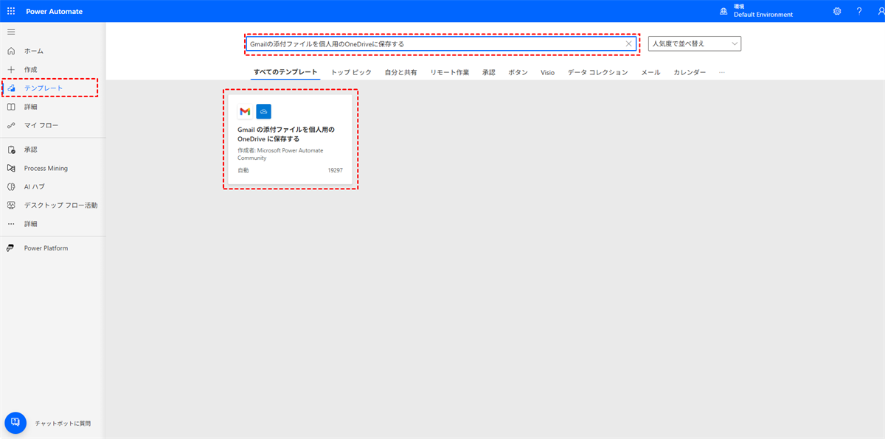
Task: Open Power Platform in sidebar
Action: point(46,248)
